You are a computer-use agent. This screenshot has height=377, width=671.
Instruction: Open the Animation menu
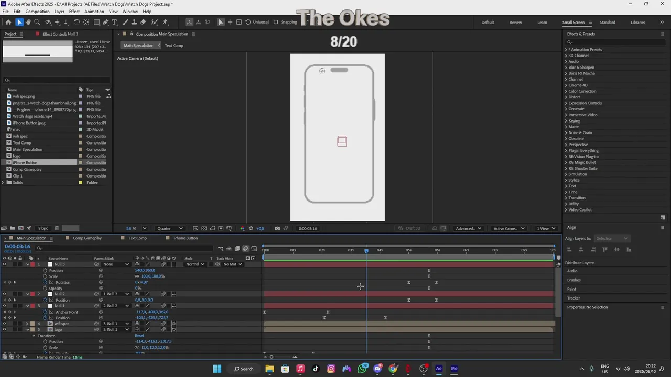pos(94,11)
